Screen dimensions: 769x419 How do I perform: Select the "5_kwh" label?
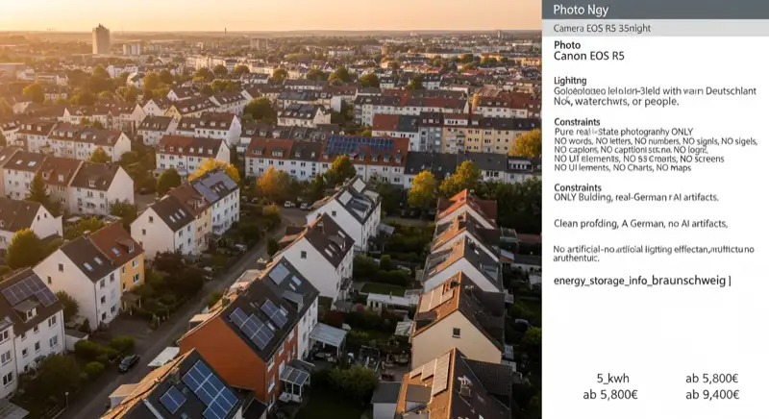point(612,379)
